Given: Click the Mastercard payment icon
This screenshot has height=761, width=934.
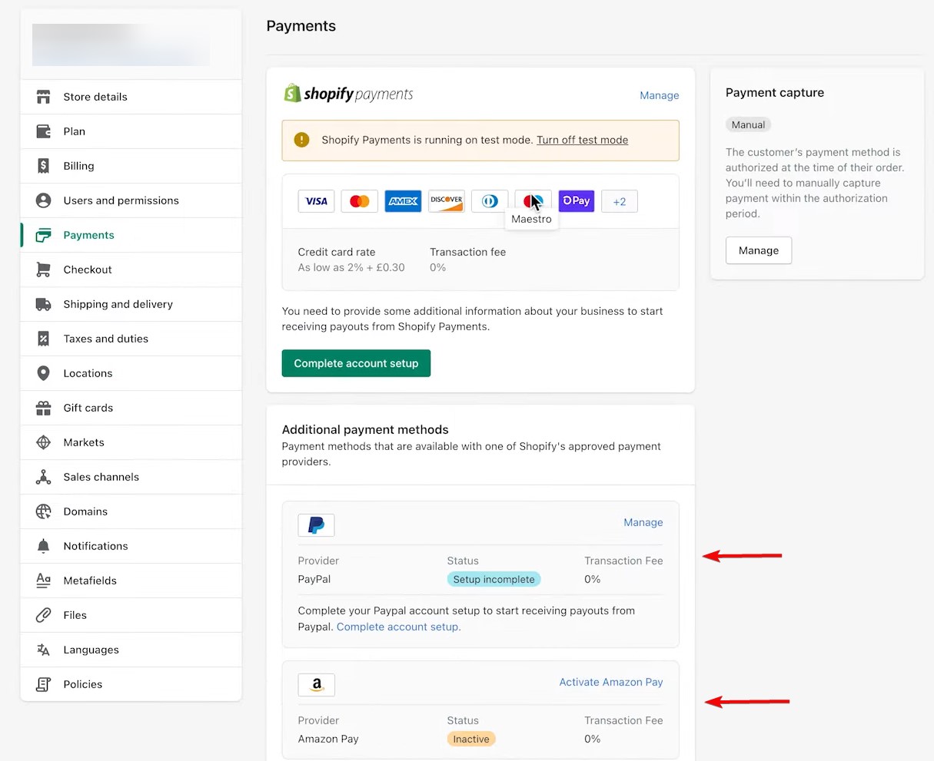Looking at the screenshot, I should [359, 200].
